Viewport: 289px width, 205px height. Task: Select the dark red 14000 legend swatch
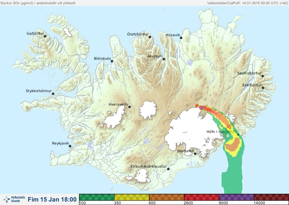coord(271,197)
